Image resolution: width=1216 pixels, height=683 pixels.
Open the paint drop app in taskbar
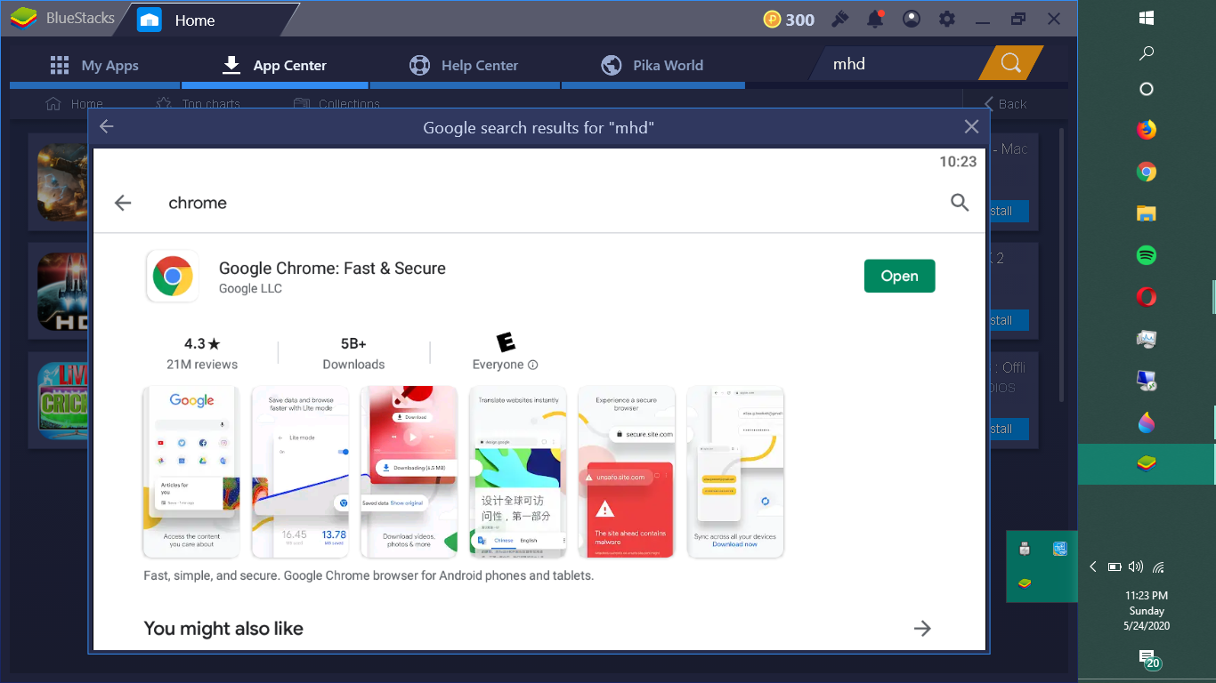[x=1147, y=422]
